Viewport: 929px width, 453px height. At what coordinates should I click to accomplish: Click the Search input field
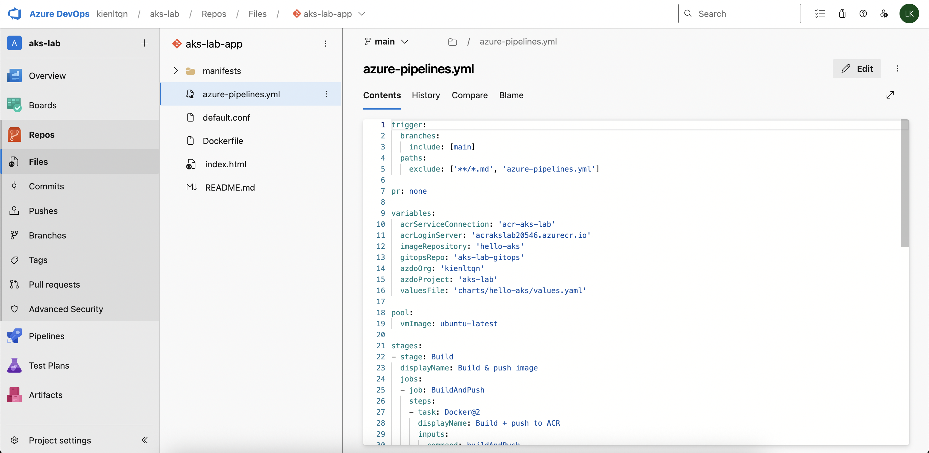pos(739,14)
